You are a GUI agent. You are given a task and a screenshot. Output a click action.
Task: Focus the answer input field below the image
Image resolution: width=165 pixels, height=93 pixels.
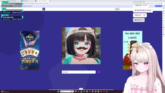pyautogui.click(x=79, y=72)
